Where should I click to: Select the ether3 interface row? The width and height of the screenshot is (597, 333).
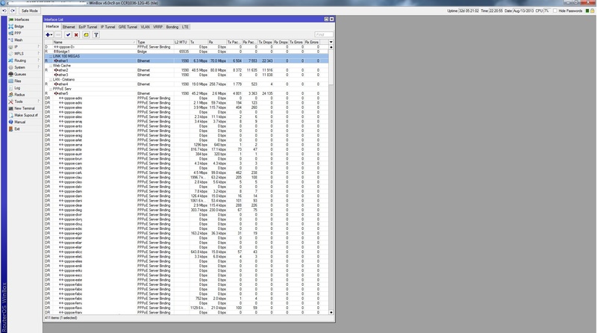(x=187, y=75)
